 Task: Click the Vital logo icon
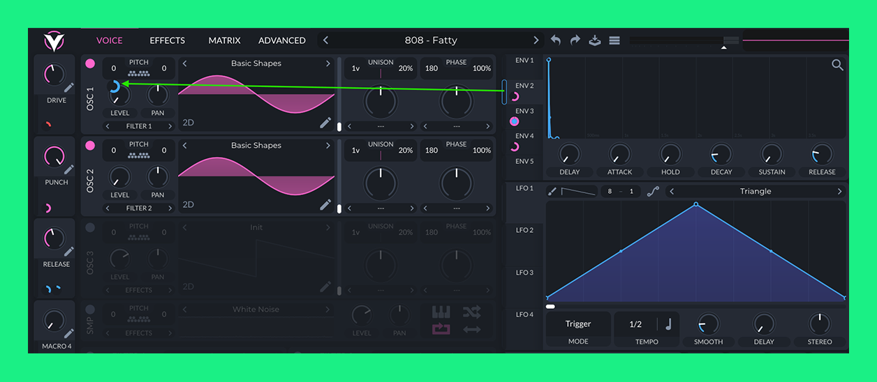54,41
